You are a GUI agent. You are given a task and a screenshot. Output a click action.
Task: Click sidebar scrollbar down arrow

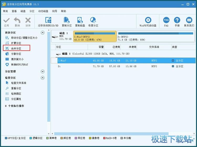click(49, 134)
